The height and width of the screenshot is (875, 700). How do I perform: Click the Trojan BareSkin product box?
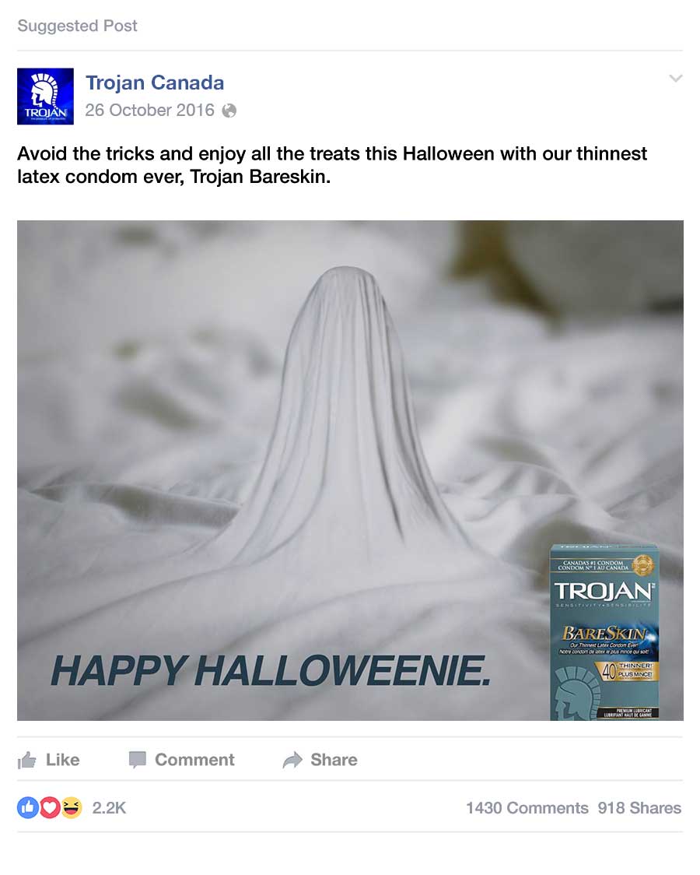[604, 632]
